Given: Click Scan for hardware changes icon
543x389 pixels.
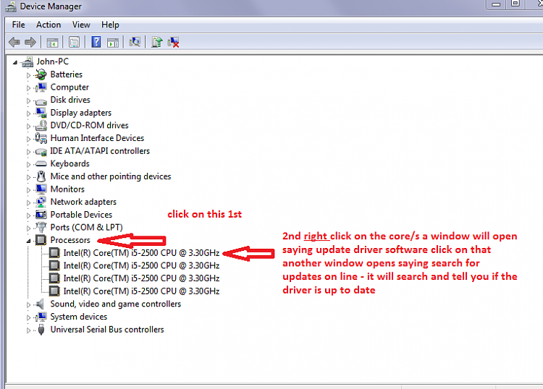Looking at the screenshot, I should point(135,42).
